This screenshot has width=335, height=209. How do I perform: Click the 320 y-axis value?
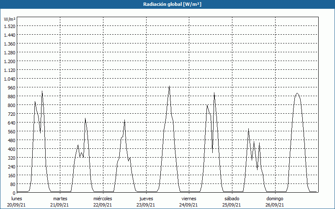click(12, 158)
